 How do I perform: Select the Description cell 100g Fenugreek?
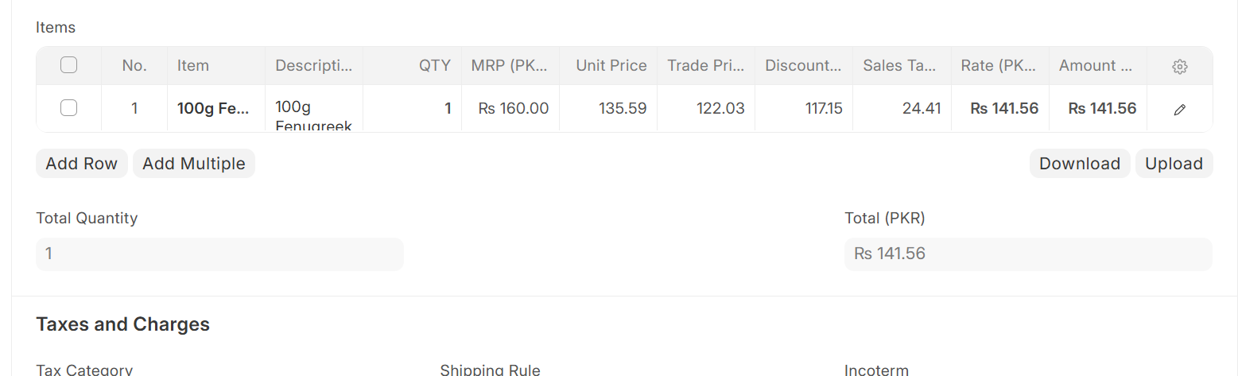coord(314,108)
